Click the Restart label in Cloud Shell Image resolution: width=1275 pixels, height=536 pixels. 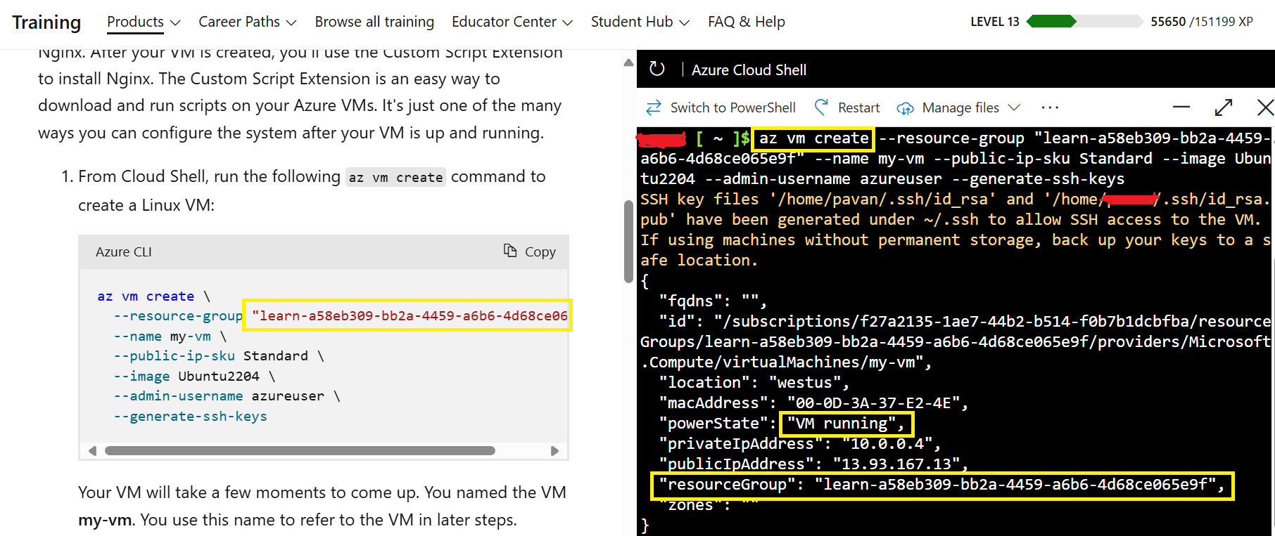(x=858, y=107)
